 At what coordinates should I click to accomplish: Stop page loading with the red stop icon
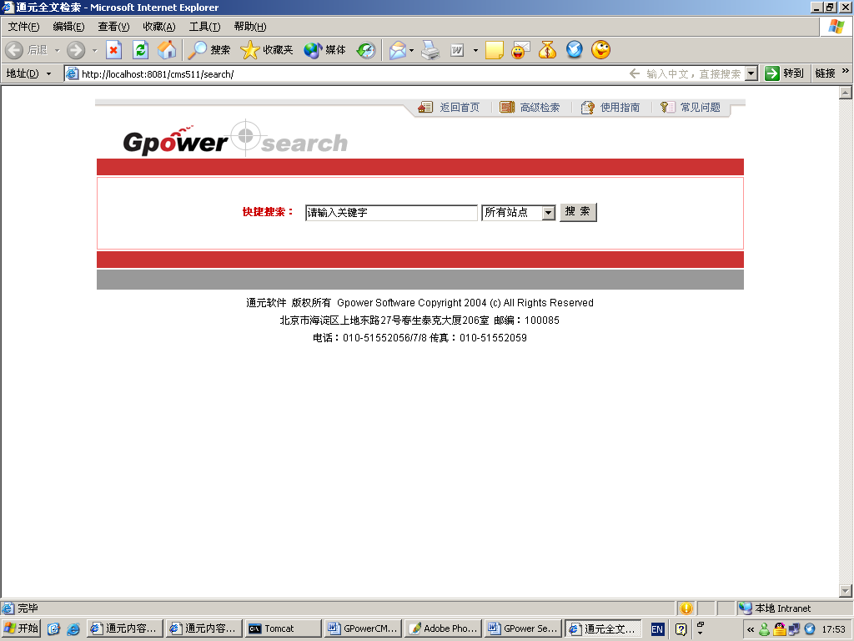tap(113, 50)
